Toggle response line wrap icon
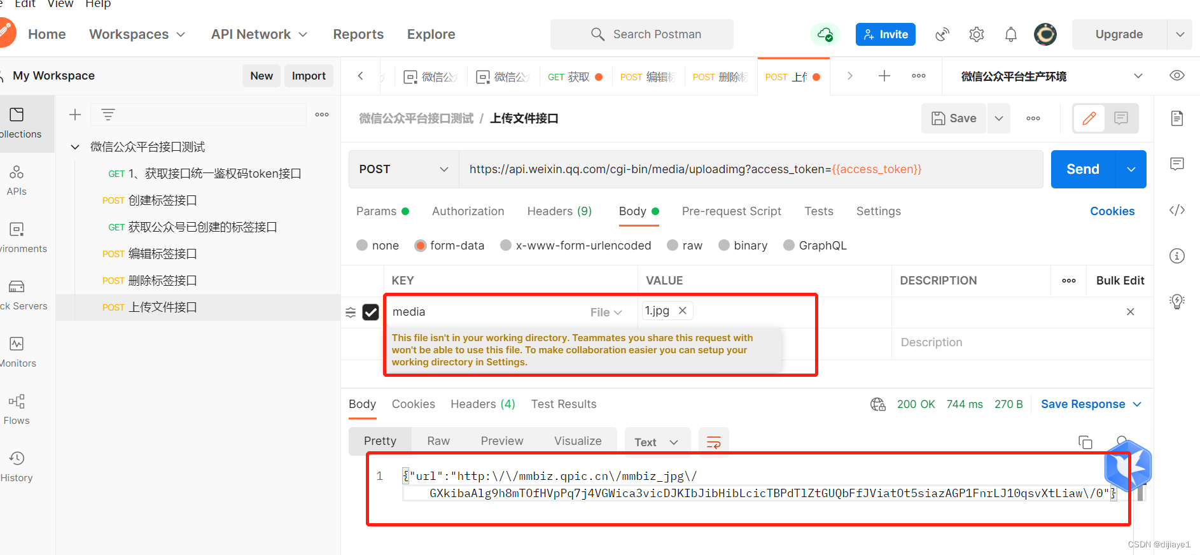The image size is (1200, 555). tap(714, 442)
